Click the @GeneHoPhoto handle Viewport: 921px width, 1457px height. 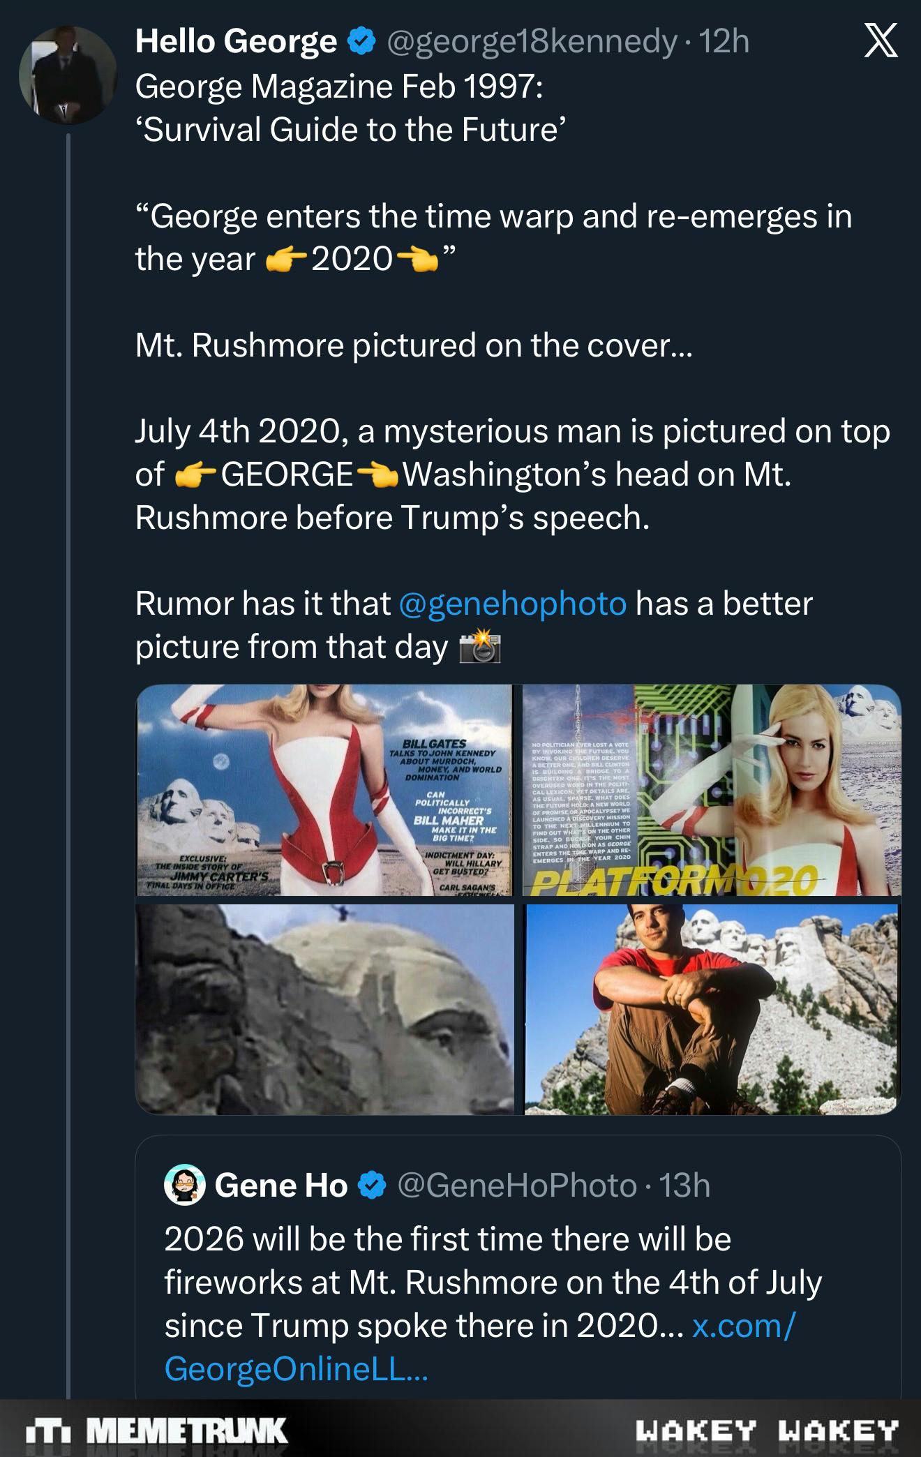pyautogui.click(x=516, y=1186)
